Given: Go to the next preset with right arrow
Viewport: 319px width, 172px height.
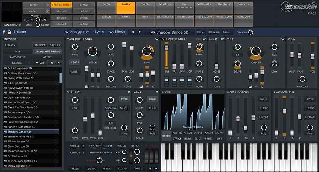Looking at the screenshot, I should (x=140, y=32).
